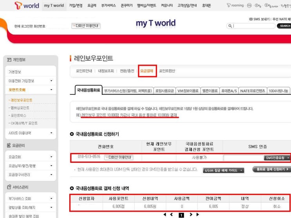Image resolution: width=291 pixels, height=218 pixels.
Task: Select page 1 in pagination
Action: tap(181, 215)
